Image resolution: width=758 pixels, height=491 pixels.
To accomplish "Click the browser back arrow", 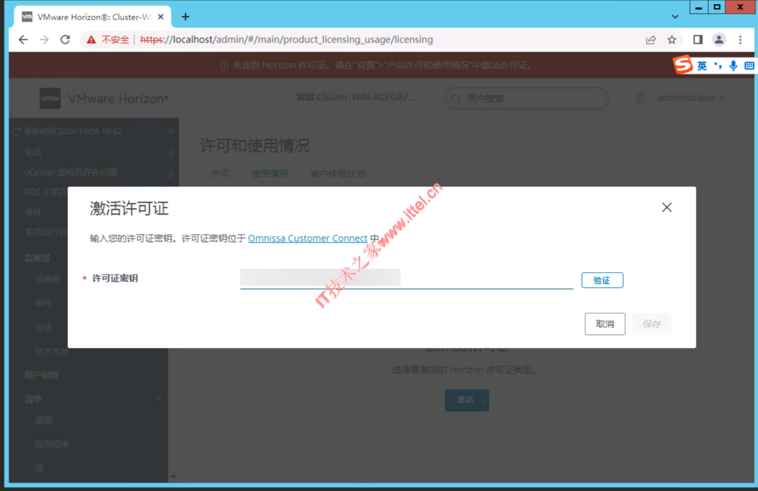I will point(23,40).
